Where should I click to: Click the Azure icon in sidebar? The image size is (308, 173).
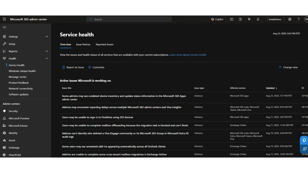(x=4, y=140)
